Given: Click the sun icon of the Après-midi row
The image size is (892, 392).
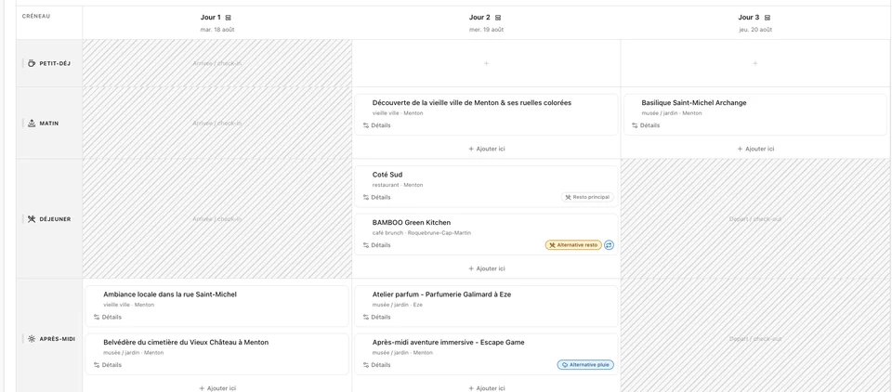Looking at the screenshot, I should tap(32, 338).
